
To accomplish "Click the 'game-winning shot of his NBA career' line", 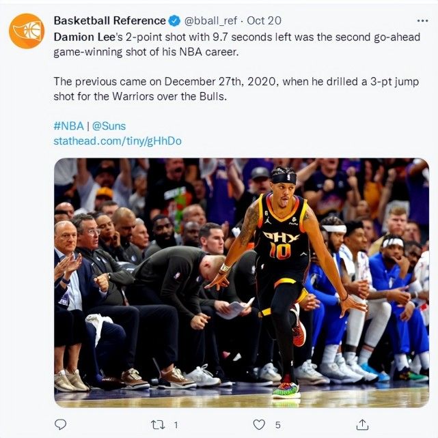I will pyautogui.click(x=146, y=52).
